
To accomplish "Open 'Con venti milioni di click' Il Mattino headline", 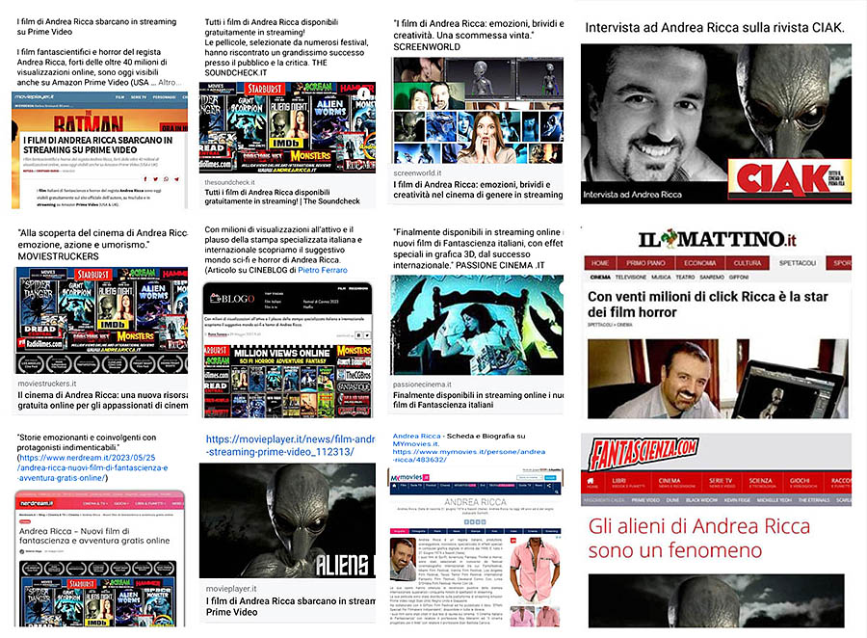I will point(708,305).
